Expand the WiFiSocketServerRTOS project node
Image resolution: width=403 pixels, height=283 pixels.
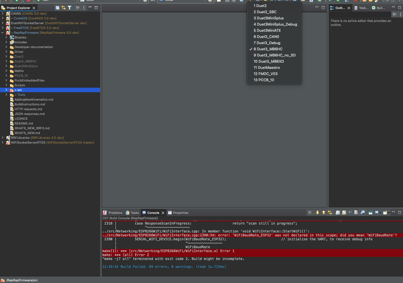(3, 142)
